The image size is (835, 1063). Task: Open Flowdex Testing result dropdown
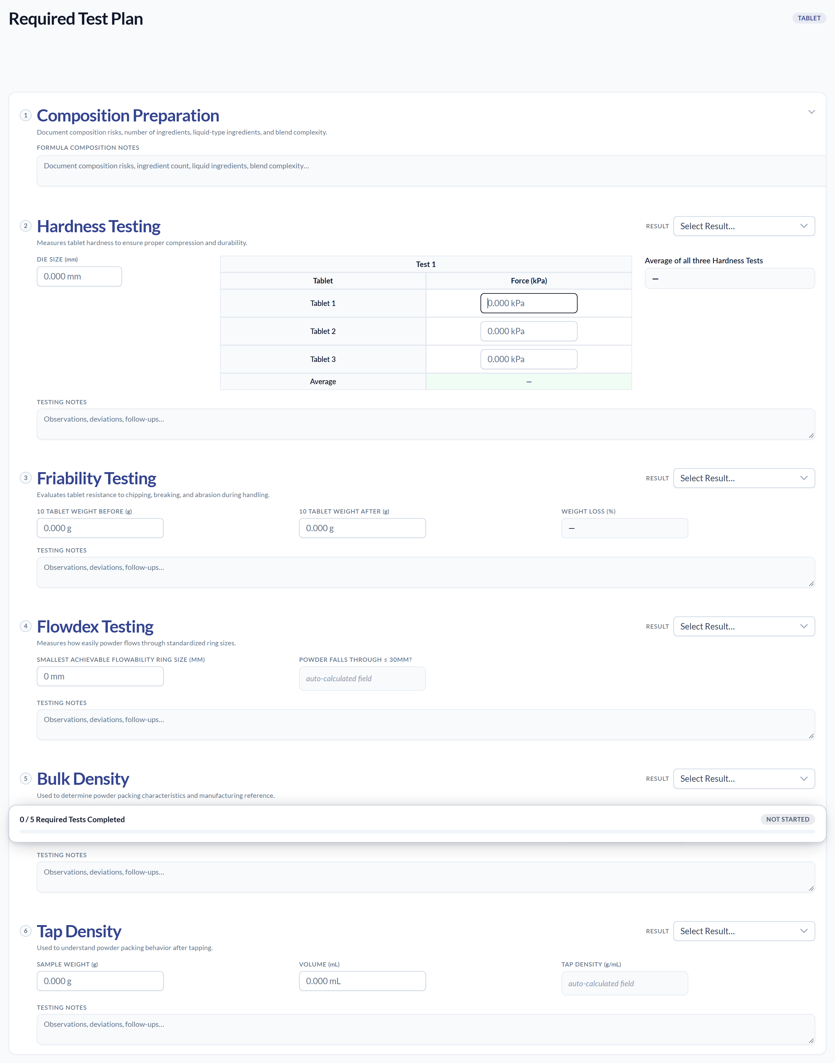[x=744, y=626]
